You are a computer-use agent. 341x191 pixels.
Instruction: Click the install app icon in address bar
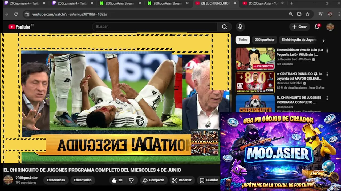(x=299, y=14)
